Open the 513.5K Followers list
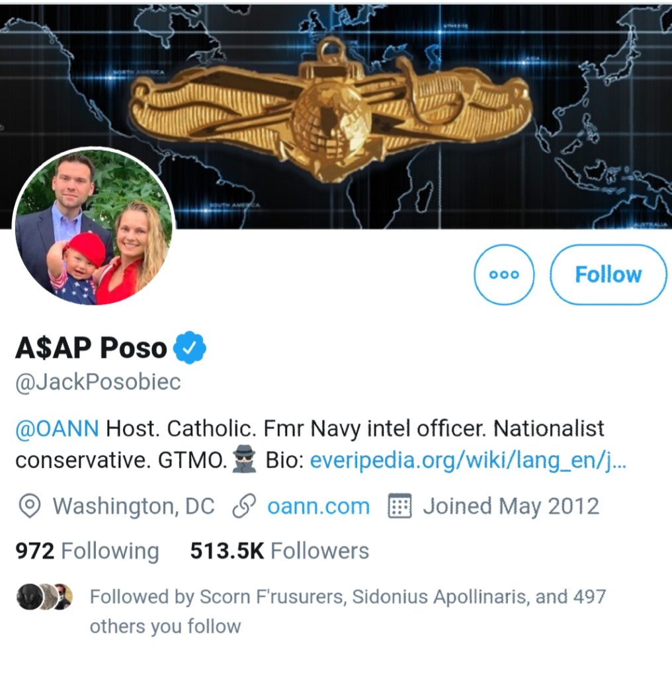The width and height of the screenshot is (672, 677). pyautogui.click(x=279, y=551)
